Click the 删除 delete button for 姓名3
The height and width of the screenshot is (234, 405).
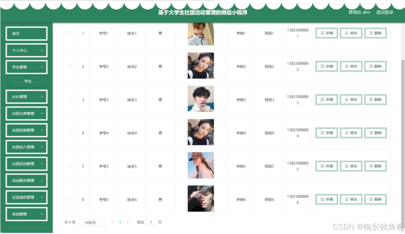(375, 100)
